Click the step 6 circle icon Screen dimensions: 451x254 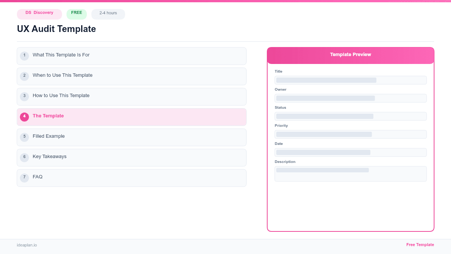tap(24, 157)
